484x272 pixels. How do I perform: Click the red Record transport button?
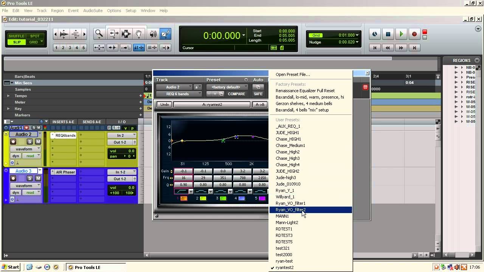point(414,34)
